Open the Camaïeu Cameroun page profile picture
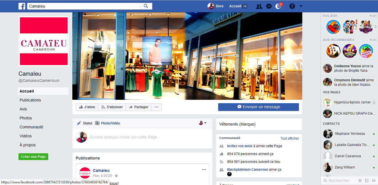The height and width of the screenshot is (185, 378). [44, 41]
